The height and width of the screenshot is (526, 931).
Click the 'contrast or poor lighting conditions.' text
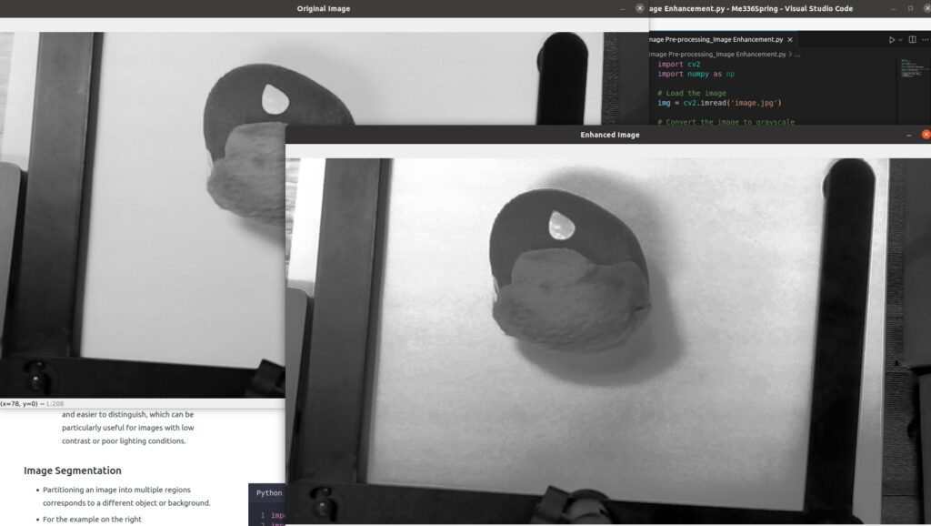[x=124, y=441]
